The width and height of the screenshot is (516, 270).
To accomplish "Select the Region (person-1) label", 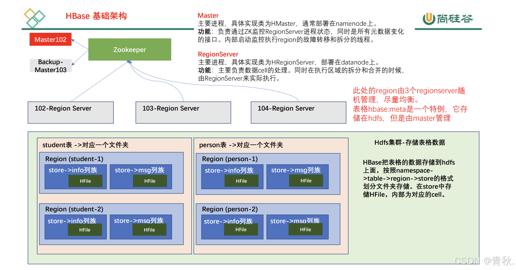I will [x=230, y=159].
